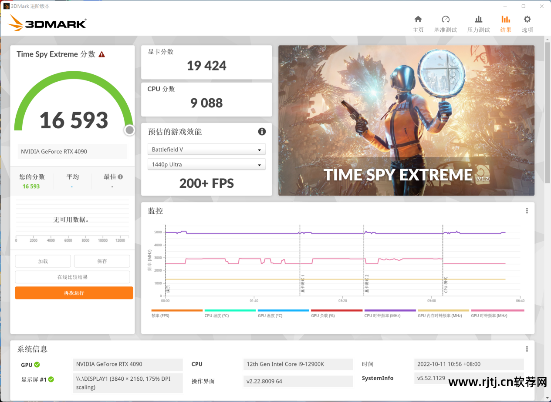This screenshot has width=551, height=402.
Task: Open the 监控 panel three-dot menu
Action: 527,211
